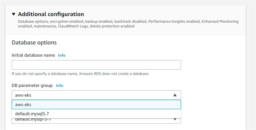Open Info link beside Initial database name
256x130 pixels.
(61, 55)
